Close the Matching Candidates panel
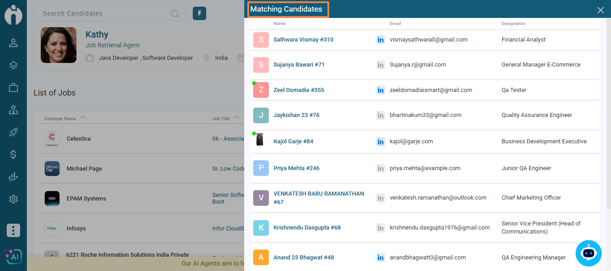This screenshot has height=271, width=611. point(600,10)
